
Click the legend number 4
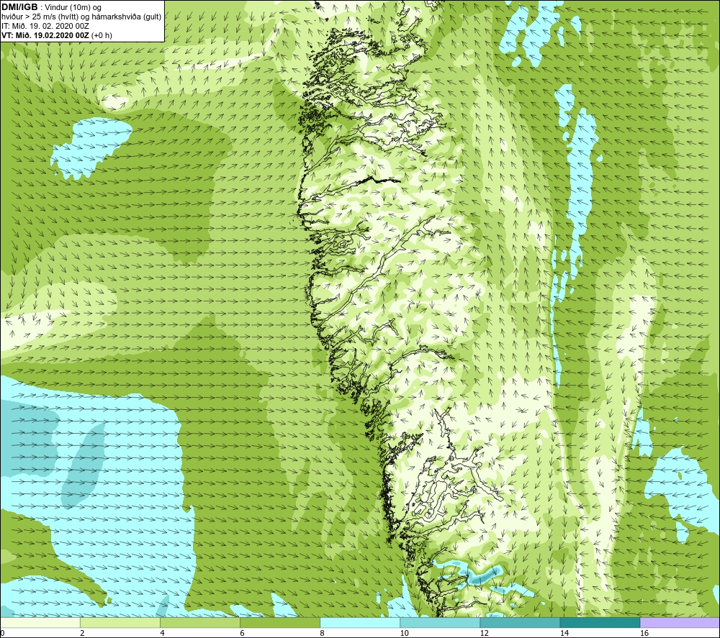pyautogui.click(x=162, y=634)
